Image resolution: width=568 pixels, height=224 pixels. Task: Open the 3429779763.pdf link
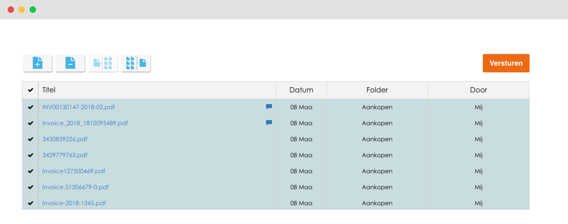click(x=65, y=155)
